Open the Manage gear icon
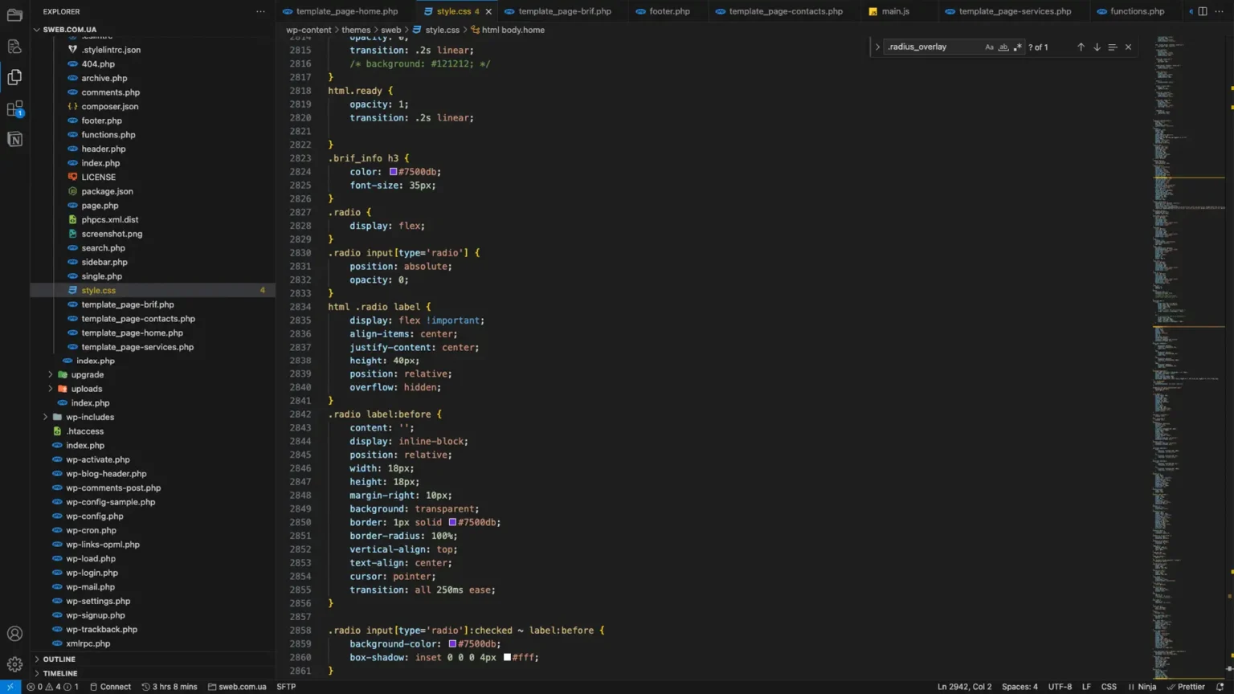Image resolution: width=1234 pixels, height=694 pixels. point(14,664)
